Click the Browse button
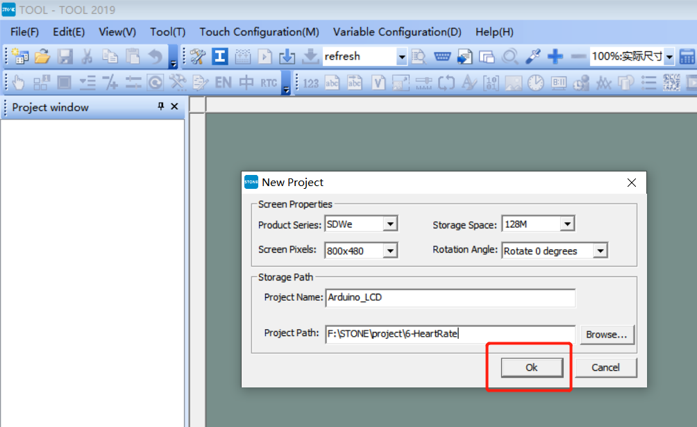The width and height of the screenshot is (697, 427). click(x=607, y=335)
